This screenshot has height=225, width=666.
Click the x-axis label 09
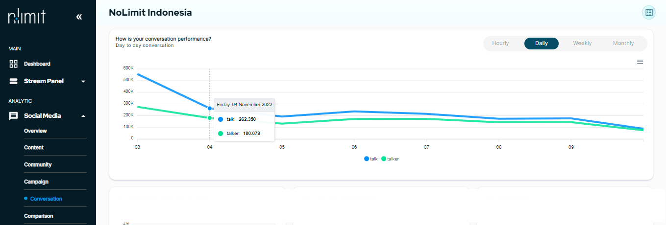[571, 147]
